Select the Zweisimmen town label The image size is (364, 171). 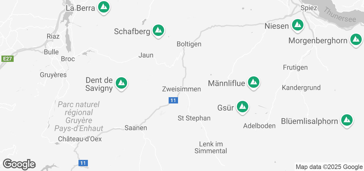(181, 89)
